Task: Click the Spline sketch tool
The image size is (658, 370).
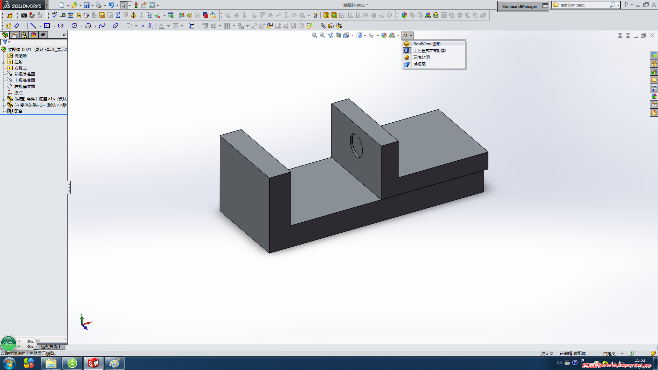Action: click(x=102, y=26)
